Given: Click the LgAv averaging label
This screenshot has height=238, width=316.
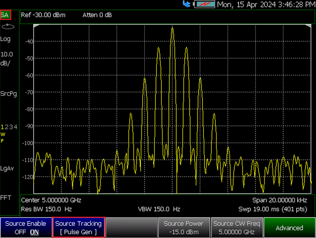Looking at the screenshot, I should coord(7,168).
